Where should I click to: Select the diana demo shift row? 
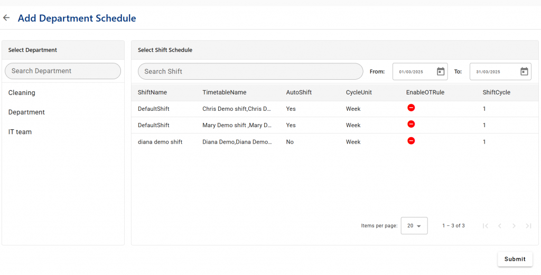[x=334, y=142]
